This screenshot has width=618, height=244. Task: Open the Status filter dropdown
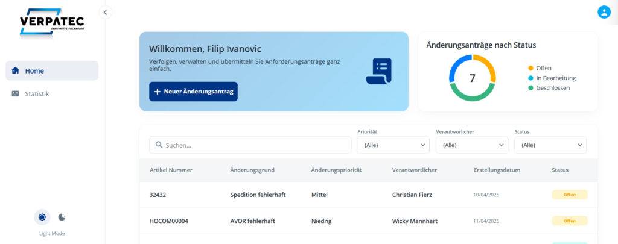pyautogui.click(x=550, y=145)
